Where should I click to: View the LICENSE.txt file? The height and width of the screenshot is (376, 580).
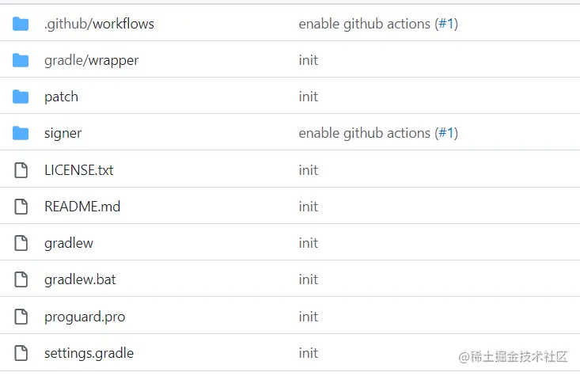coord(78,170)
